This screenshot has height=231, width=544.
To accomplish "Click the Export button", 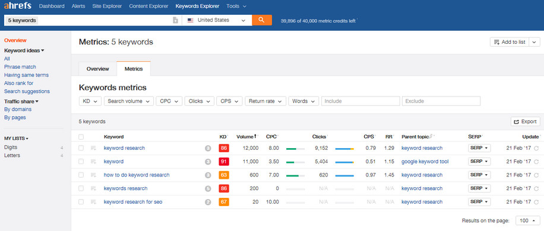I will tap(525, 122).
